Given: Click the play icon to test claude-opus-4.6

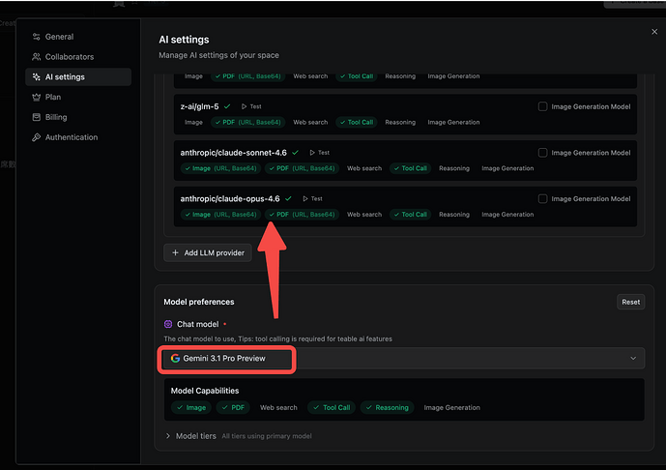Looking at the screenshot, I should click(304, 199).
